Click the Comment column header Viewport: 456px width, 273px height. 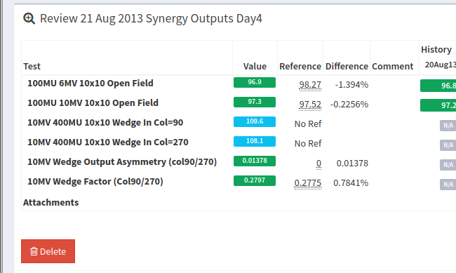coord(392,67)
